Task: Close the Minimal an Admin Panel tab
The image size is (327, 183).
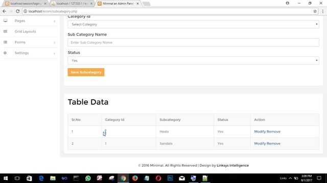Action: click(137, 4)
